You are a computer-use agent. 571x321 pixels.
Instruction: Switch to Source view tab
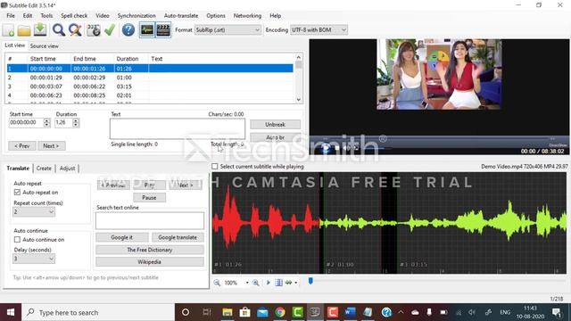tap(44, 45)
